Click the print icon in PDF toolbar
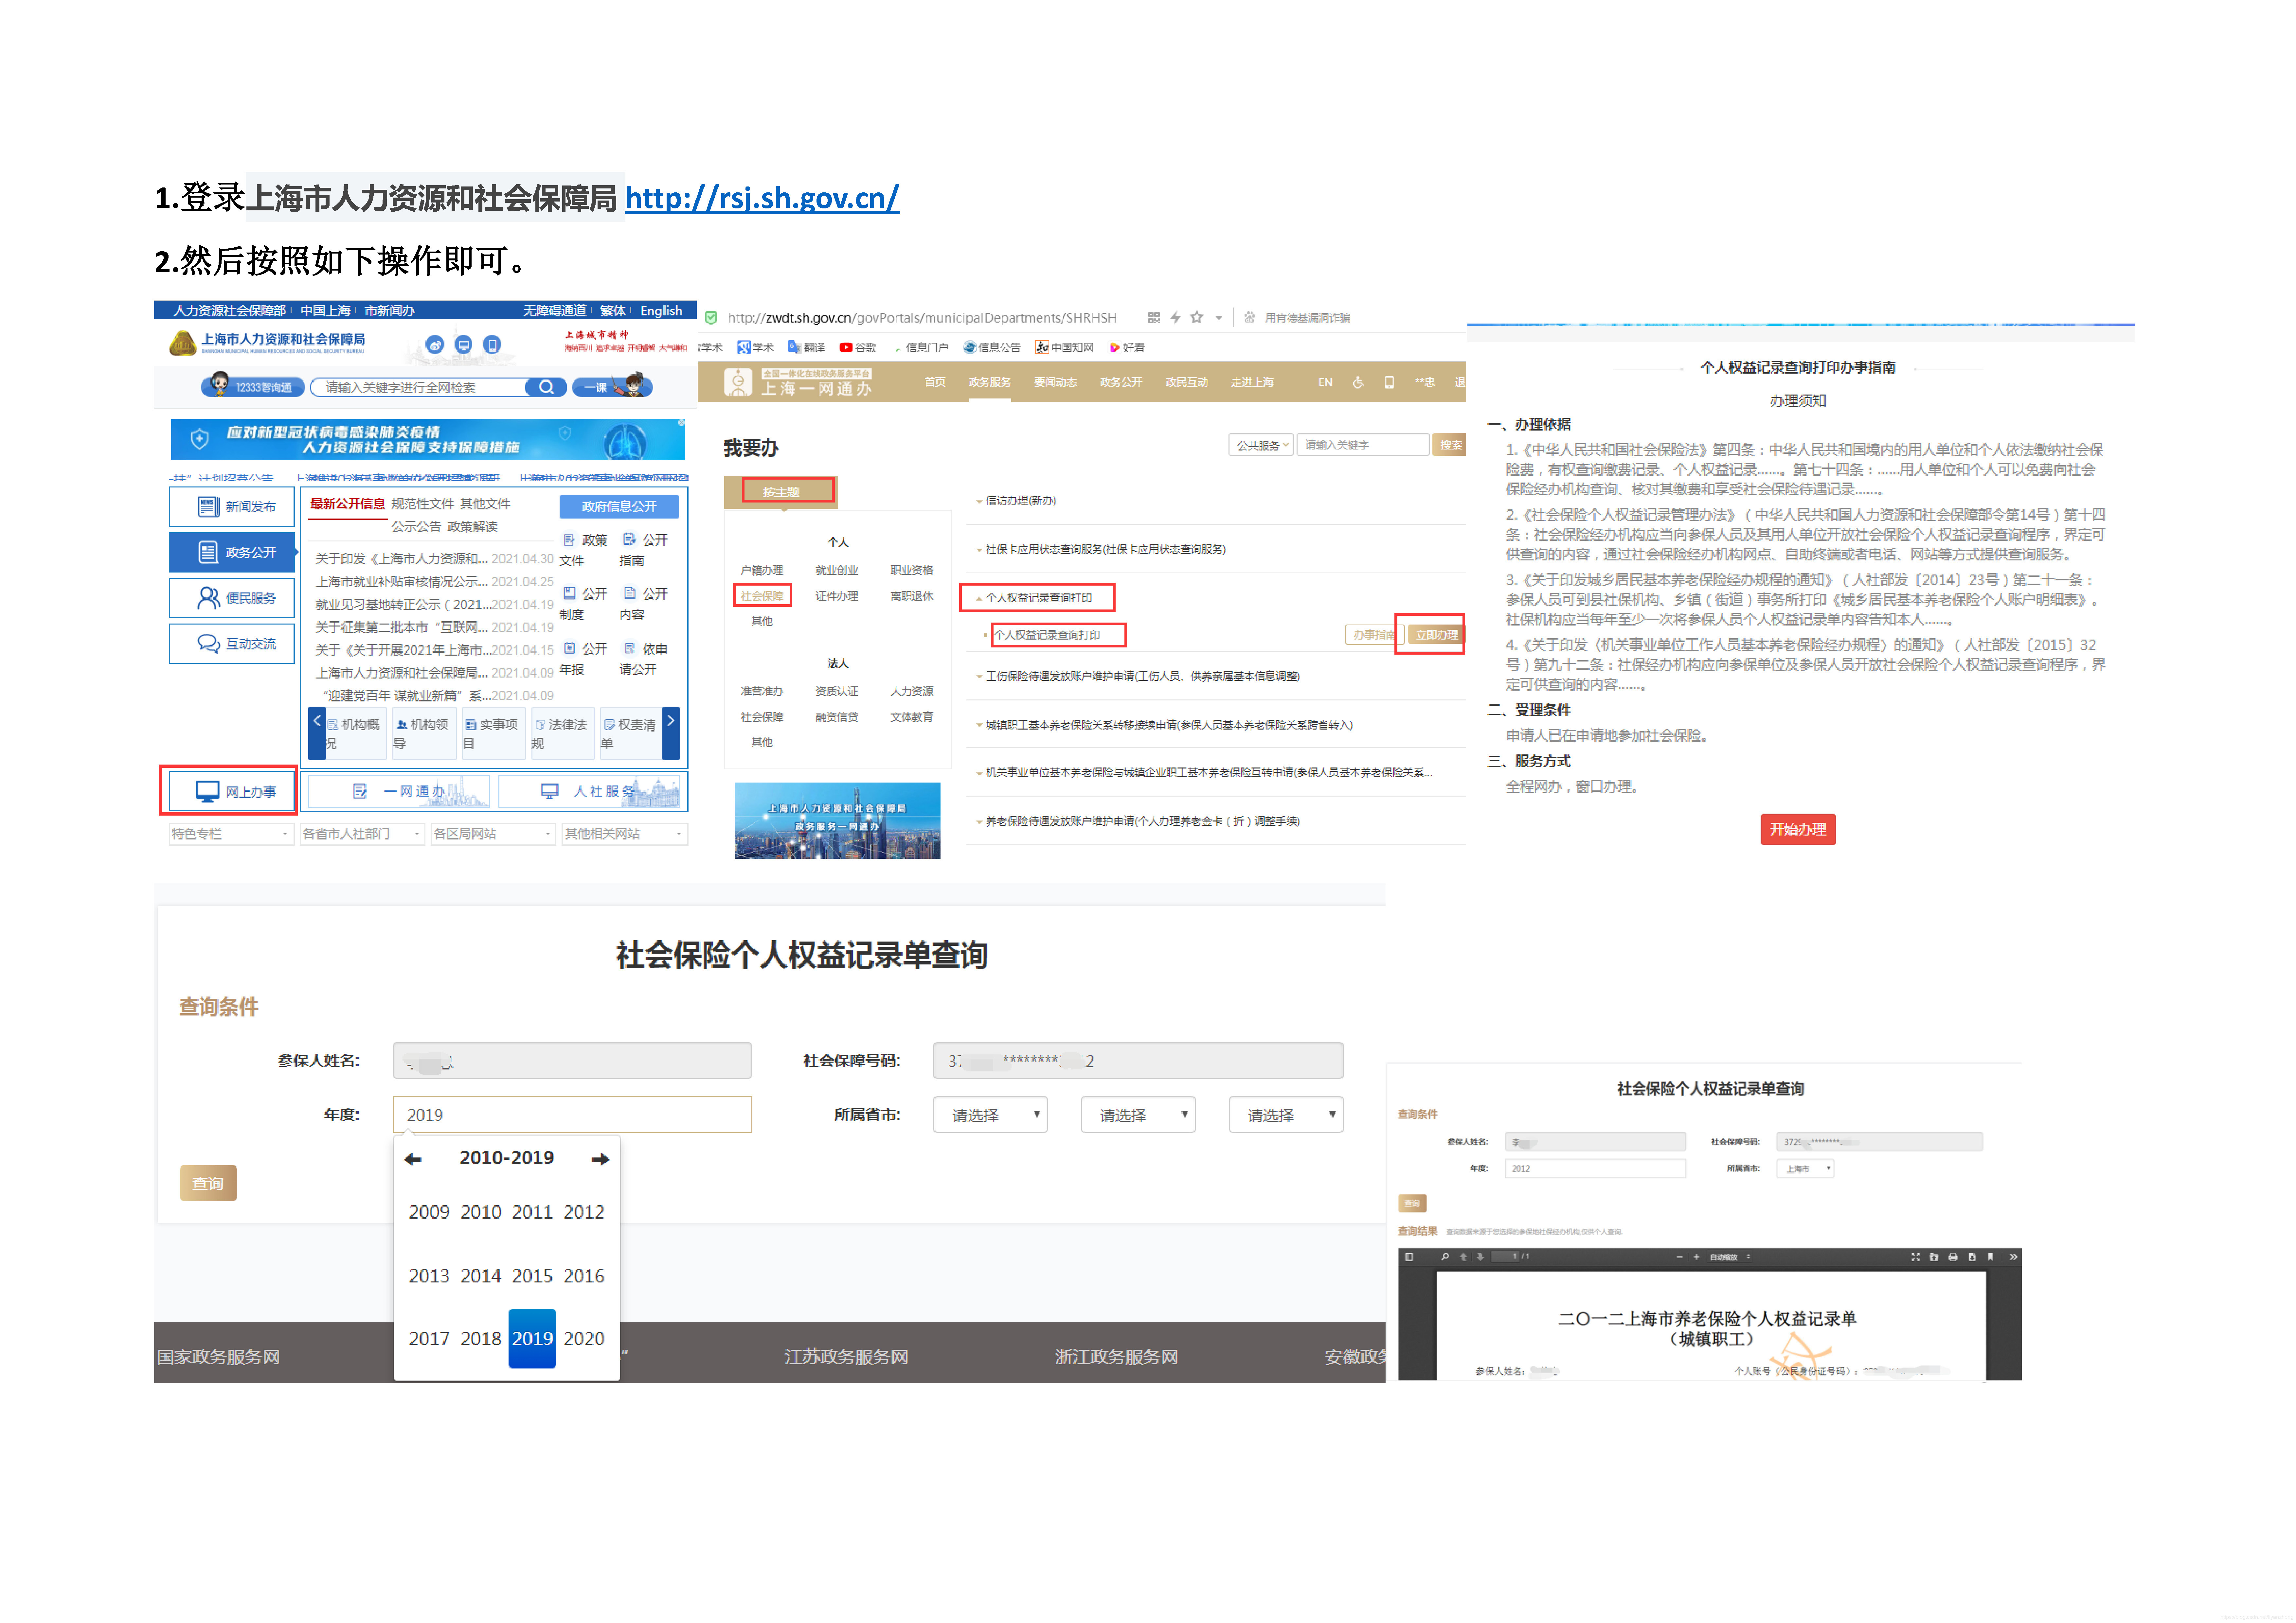 click(x=1953, y=1257)
